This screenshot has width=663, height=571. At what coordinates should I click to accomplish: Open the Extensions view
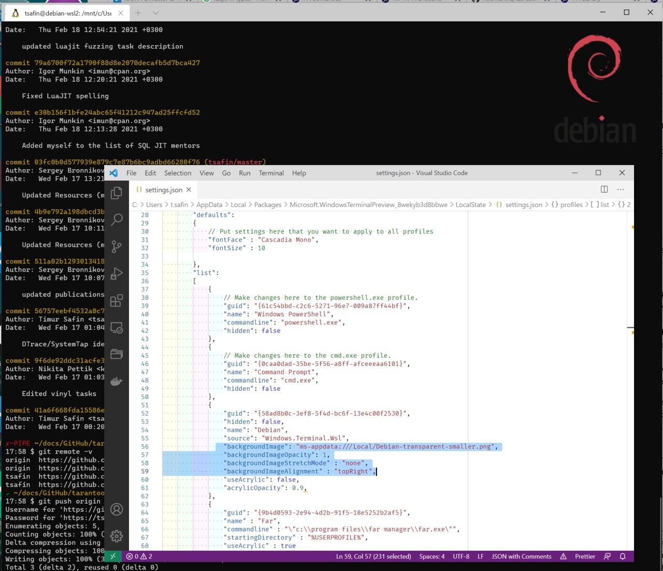pyautogui.click(x=117, y=300)
